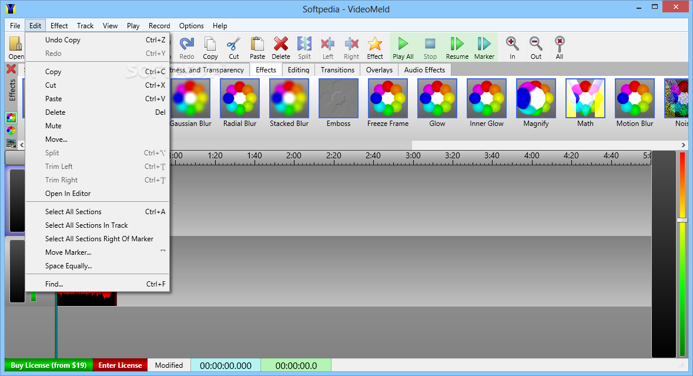The height and width of the screenshot is (376, 693).
Task: Select the Emboss effect
Action: (x=339, y=104)
